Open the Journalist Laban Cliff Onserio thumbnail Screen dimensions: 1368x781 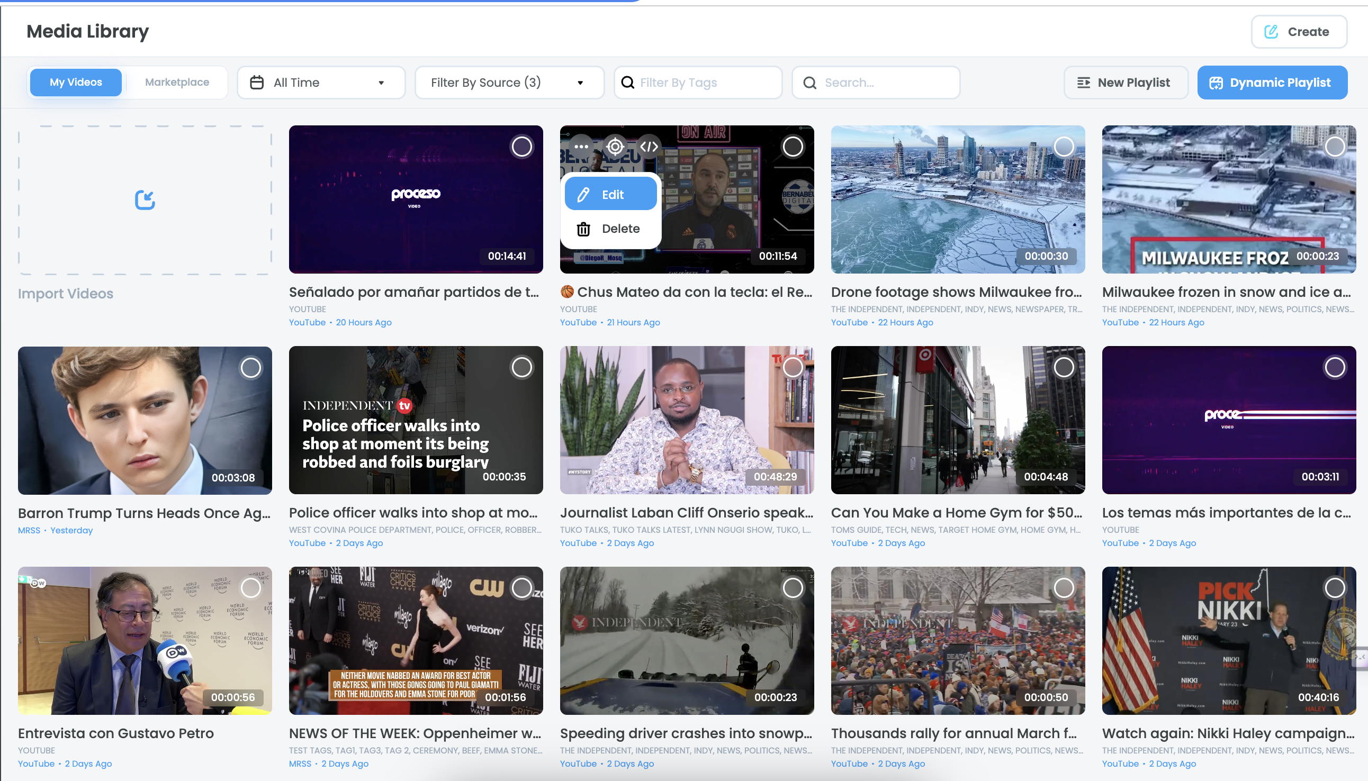(687, 421)
